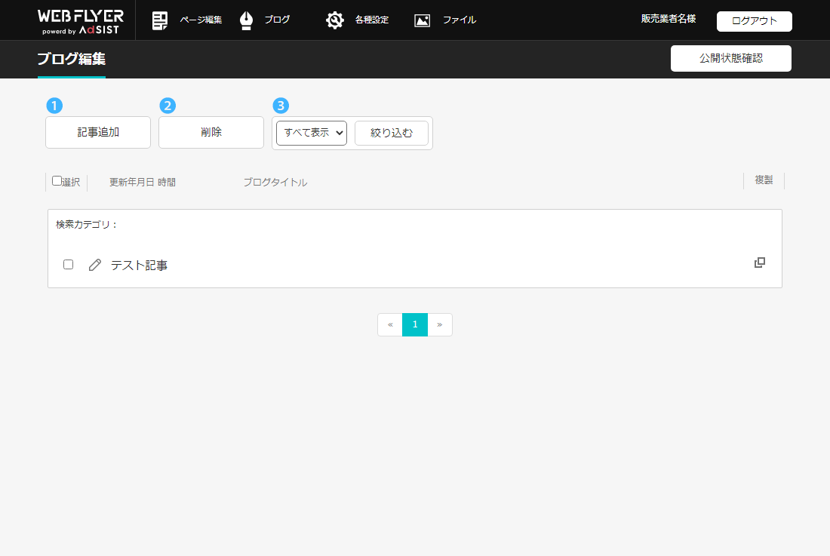Check the テスト記事 row checkbox
This screenshot has height=556, width=830.
69,265
